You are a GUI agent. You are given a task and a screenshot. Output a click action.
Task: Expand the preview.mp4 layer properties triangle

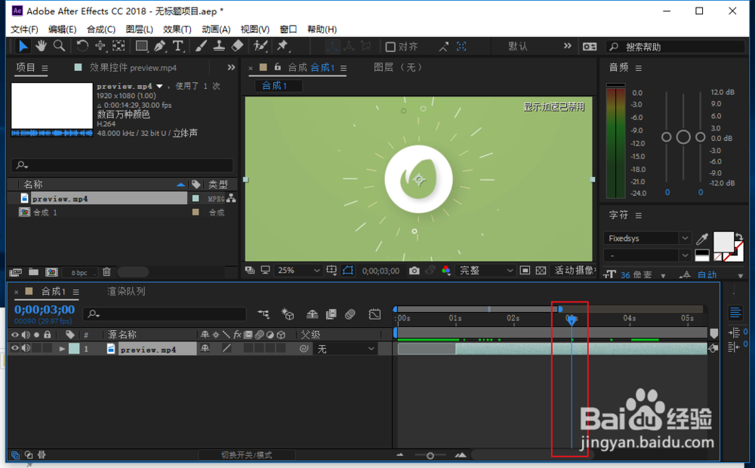click(x=62, y=349)
